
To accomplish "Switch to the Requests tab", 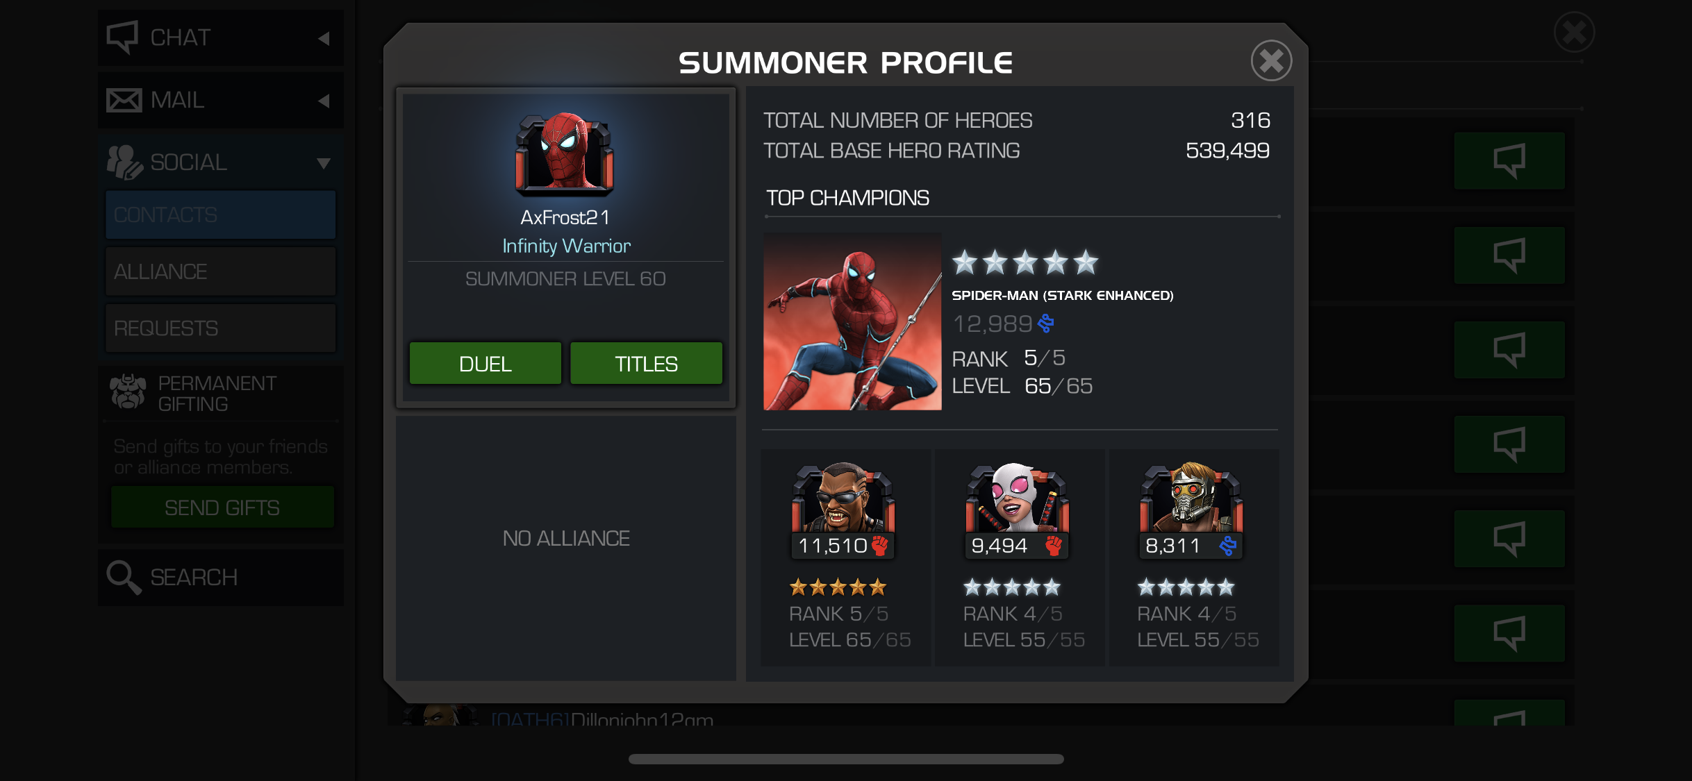I will (220, 328).
